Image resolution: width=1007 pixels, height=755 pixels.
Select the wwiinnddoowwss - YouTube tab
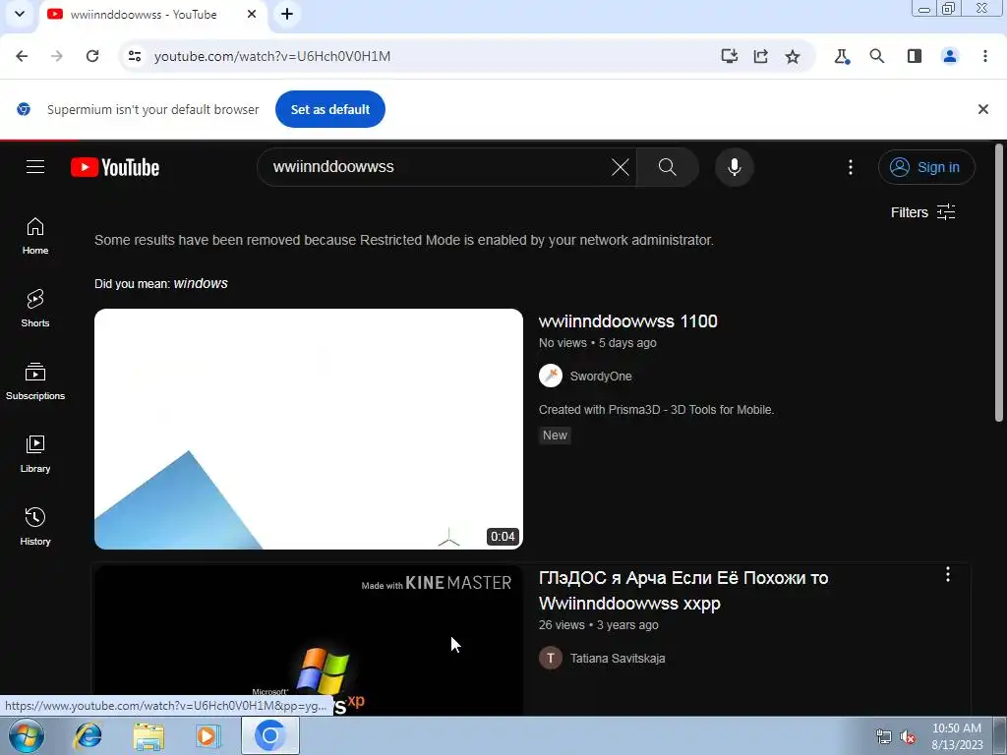152,14
